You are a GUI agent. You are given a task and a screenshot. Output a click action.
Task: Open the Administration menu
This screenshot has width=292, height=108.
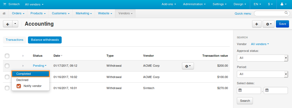click(194, 4)
